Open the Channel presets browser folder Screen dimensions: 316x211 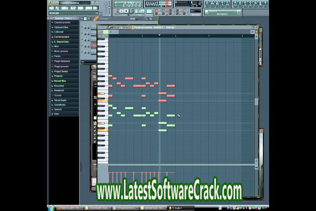pyautogui.click(x=64, y=22)
